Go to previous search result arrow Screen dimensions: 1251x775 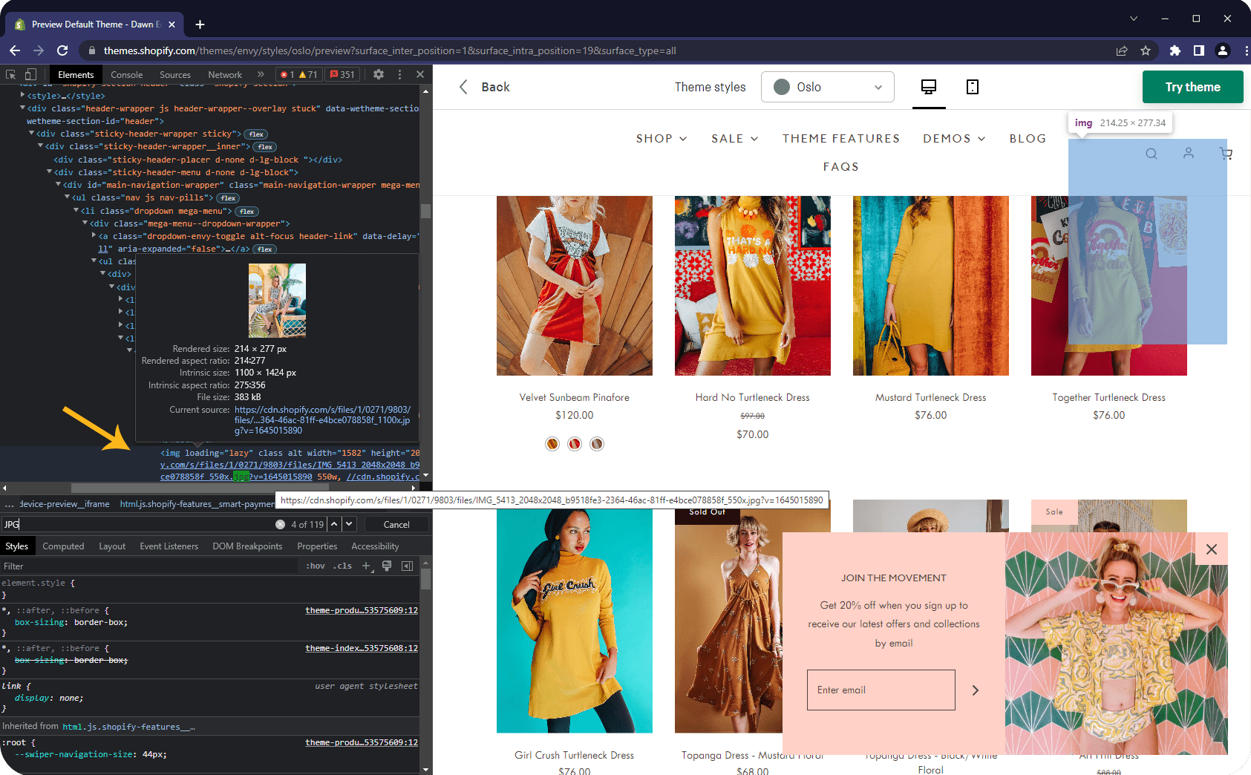pyautogui.click(x=335, y=523)
